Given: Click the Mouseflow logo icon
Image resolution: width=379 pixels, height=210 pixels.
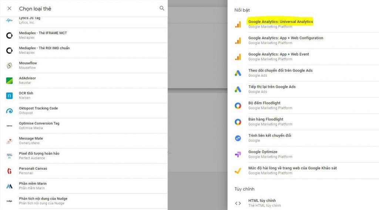Looking at the screenshot, I should pyautogui.click(x=9, y=65).
